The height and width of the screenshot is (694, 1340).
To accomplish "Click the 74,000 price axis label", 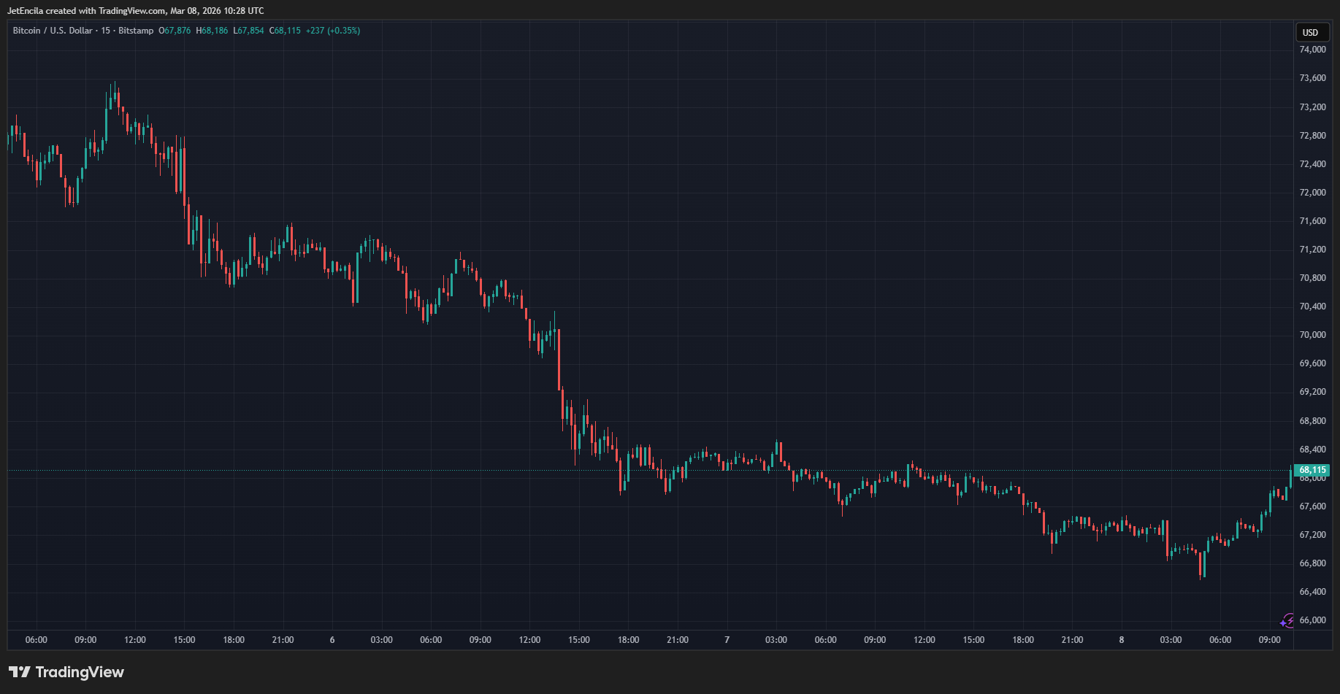I will pyautogui.click(x=1312, y=50).
